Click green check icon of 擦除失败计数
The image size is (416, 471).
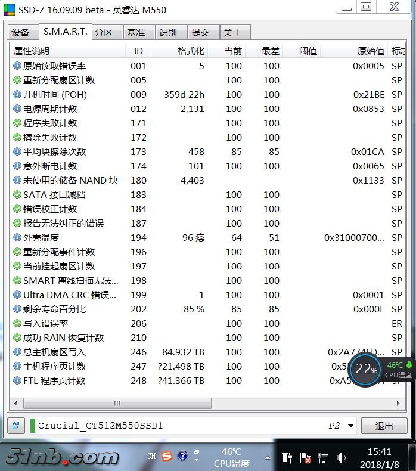click(17, 137)
